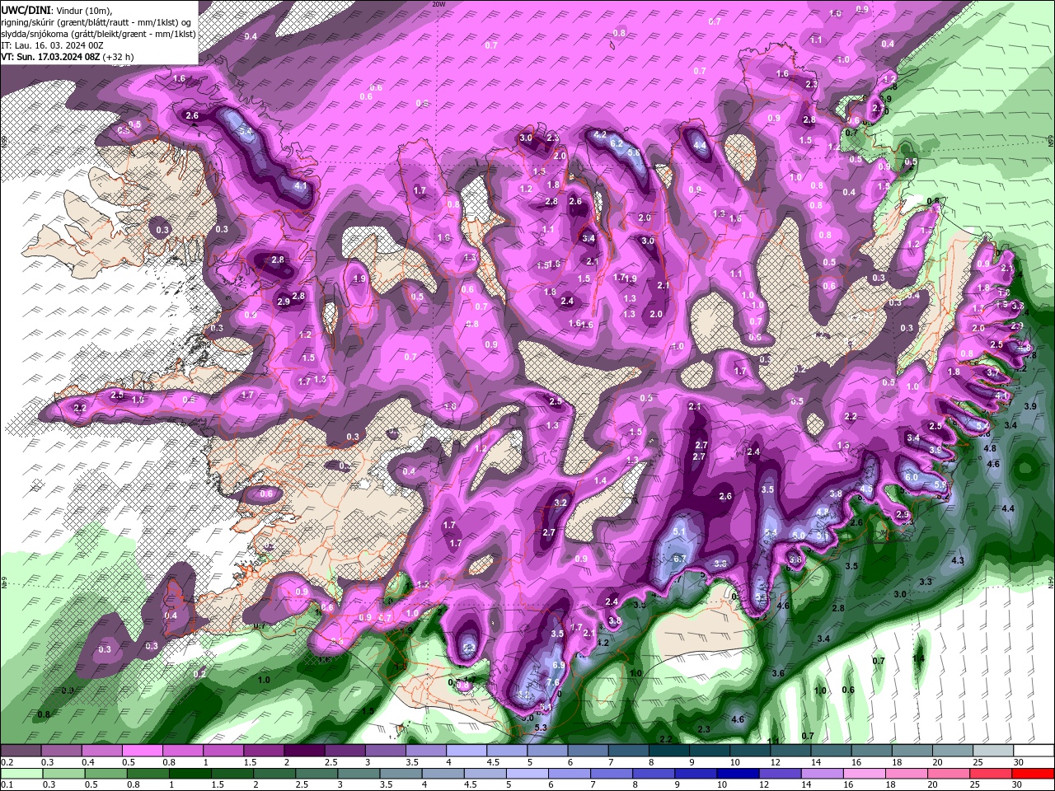This screenshot has height=791, width=1055.
Task: Click the deep blue lower legend swatch between 10 and 12
Action: click(x=740, y=774)
